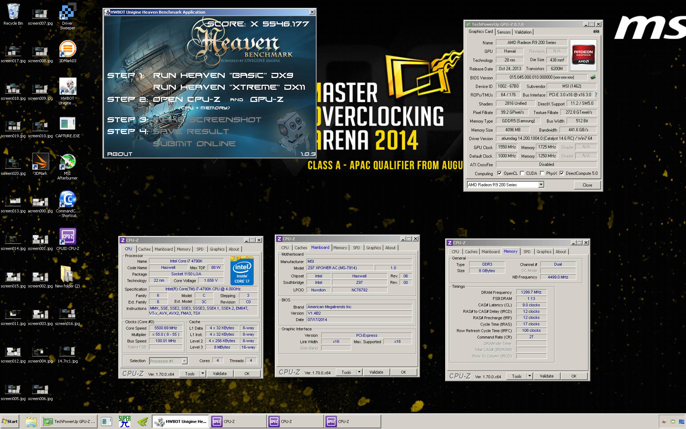686x429 pixels.
Task: Click OK in the CPU-Z Mainboard window
Action: pyautogui.click(x=403, y=372)
